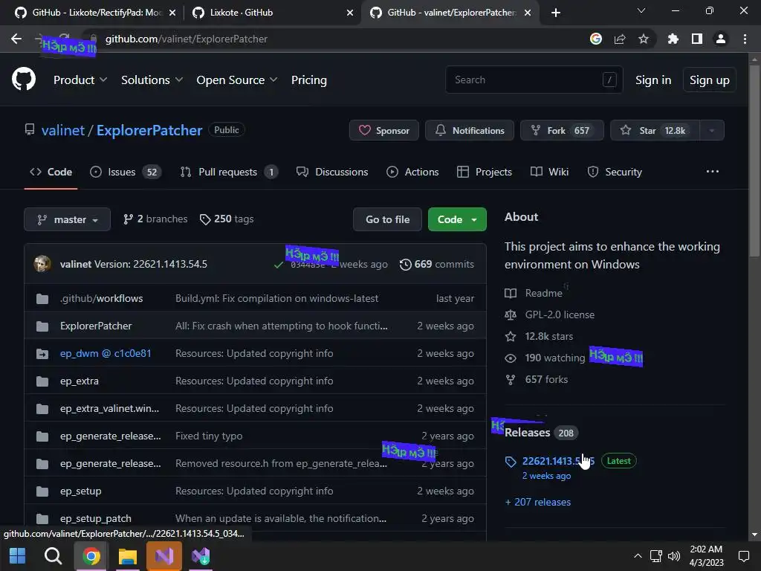This screenshot has height=571, width=761.
Task: Open the Discussions tab
Action: 332,172
